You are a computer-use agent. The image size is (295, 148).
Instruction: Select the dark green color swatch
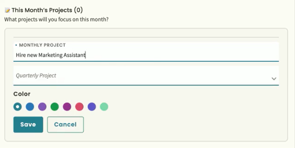pos(55,107)
